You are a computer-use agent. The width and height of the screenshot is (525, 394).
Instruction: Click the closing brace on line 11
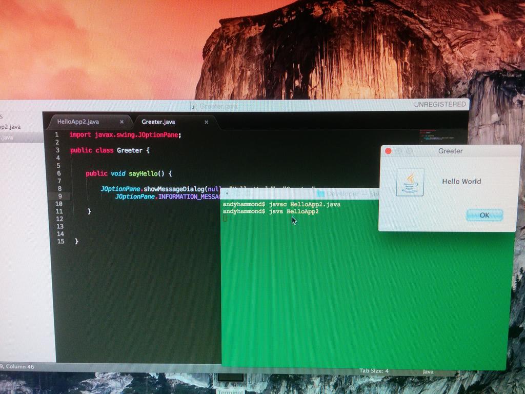click(89, 211)
